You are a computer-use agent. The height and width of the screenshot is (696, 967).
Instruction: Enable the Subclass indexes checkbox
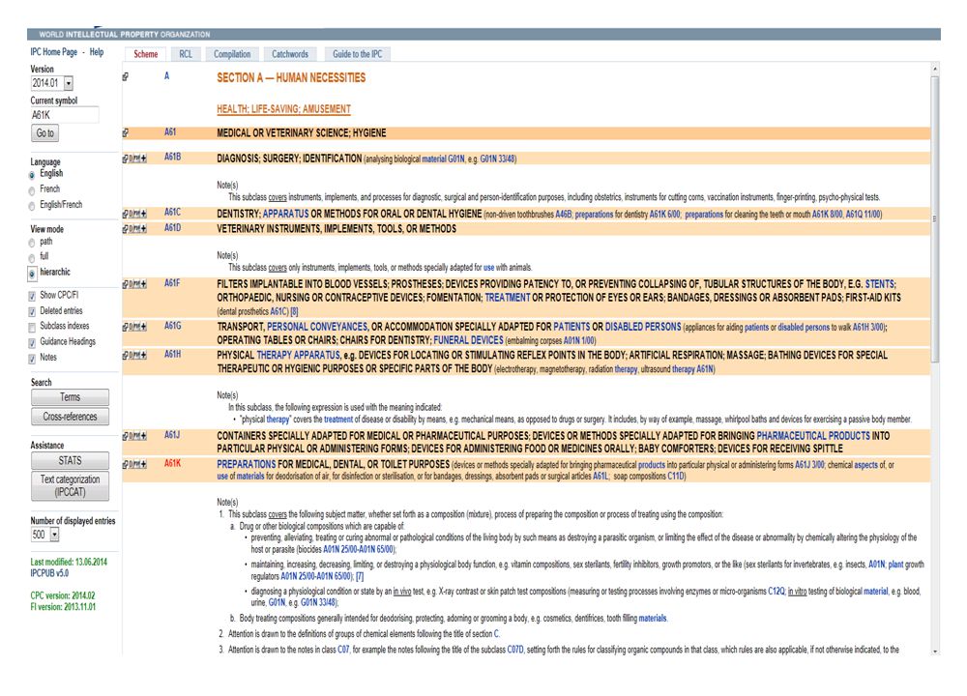click(x=32, y=328)
